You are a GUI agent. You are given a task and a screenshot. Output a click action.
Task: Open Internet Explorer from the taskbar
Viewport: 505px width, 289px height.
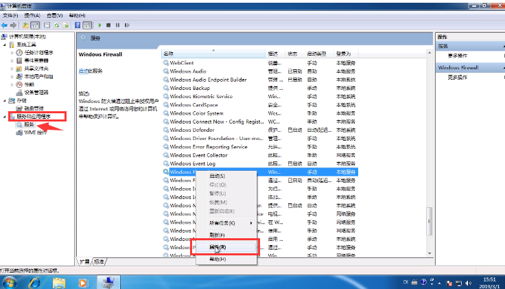tap(34, 283)
